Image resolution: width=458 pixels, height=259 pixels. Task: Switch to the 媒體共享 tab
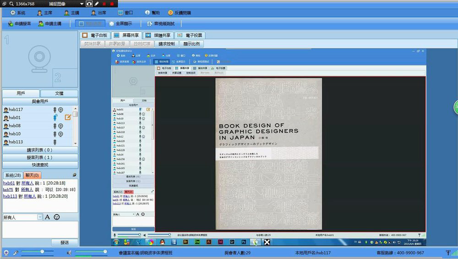pos(158,35)
